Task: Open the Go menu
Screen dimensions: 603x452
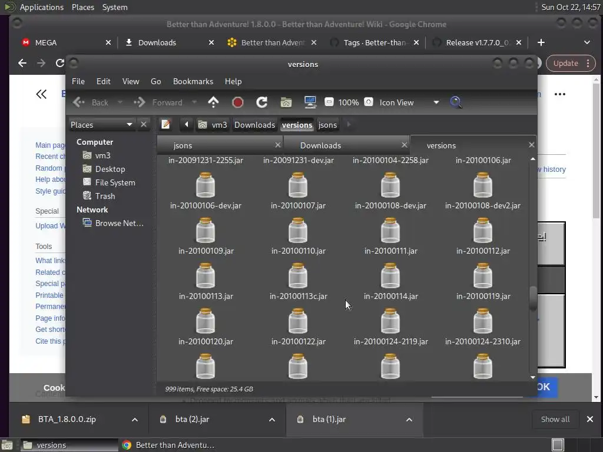Action: pyautogui.click(x=155, y=81)
